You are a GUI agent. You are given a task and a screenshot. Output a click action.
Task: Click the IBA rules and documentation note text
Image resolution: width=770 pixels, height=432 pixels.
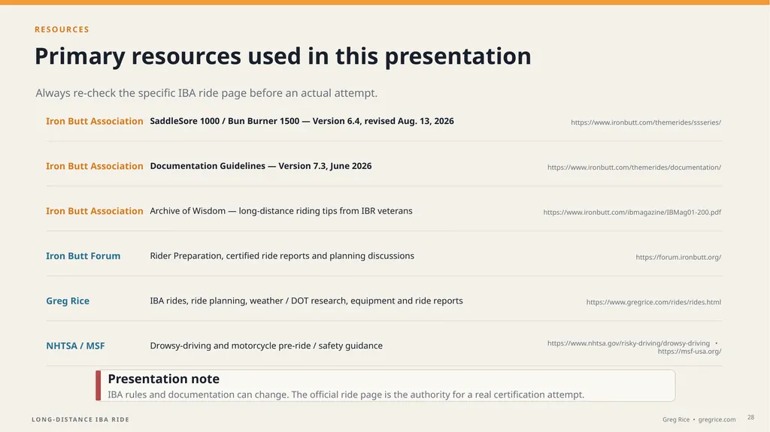346,394
